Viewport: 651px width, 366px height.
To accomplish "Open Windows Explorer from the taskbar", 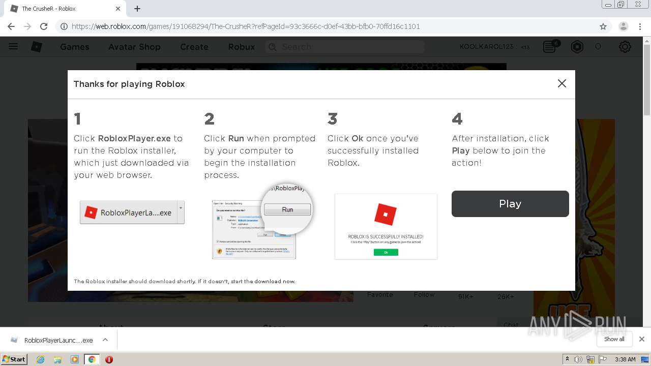I will point(57,359).
